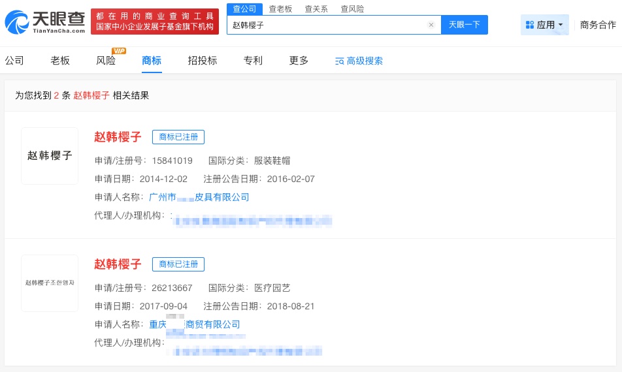Image resolution: width=622 pixels, height=372 pixels.
Task: Click announcement date 2016-02-07
Action: point(291,179)
